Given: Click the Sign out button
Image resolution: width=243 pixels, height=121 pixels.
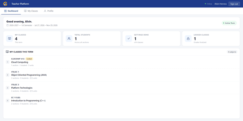Looking at the screenshot, I should tap(234, 4).
